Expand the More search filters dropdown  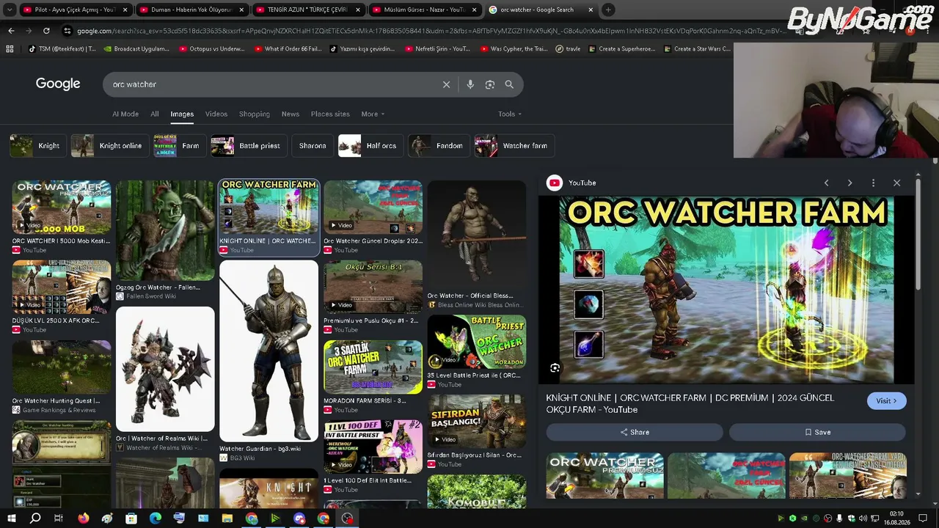[373, 114]
